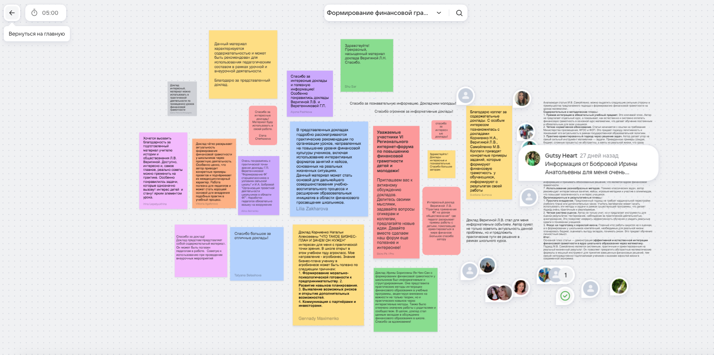Select the yellow Gennady Maximenko sticky note

[x=328, y=275]
